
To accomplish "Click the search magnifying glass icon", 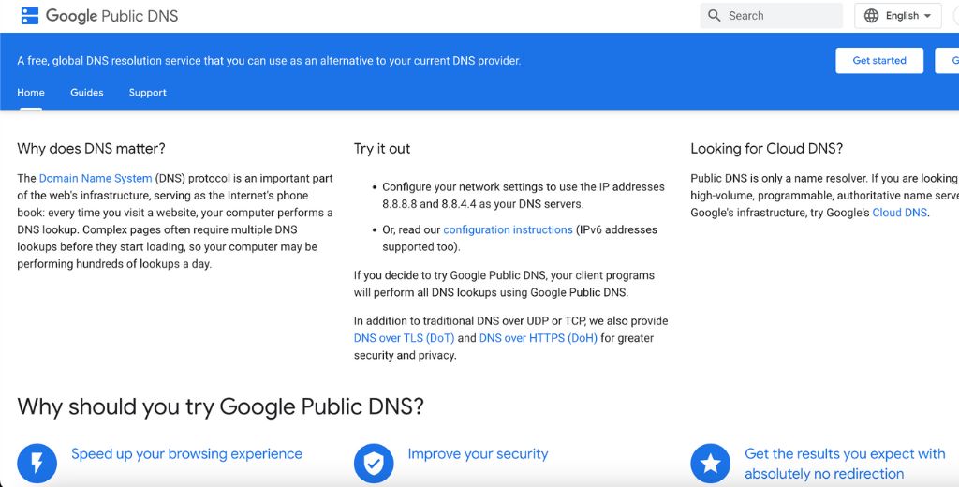I will [715, 16].
